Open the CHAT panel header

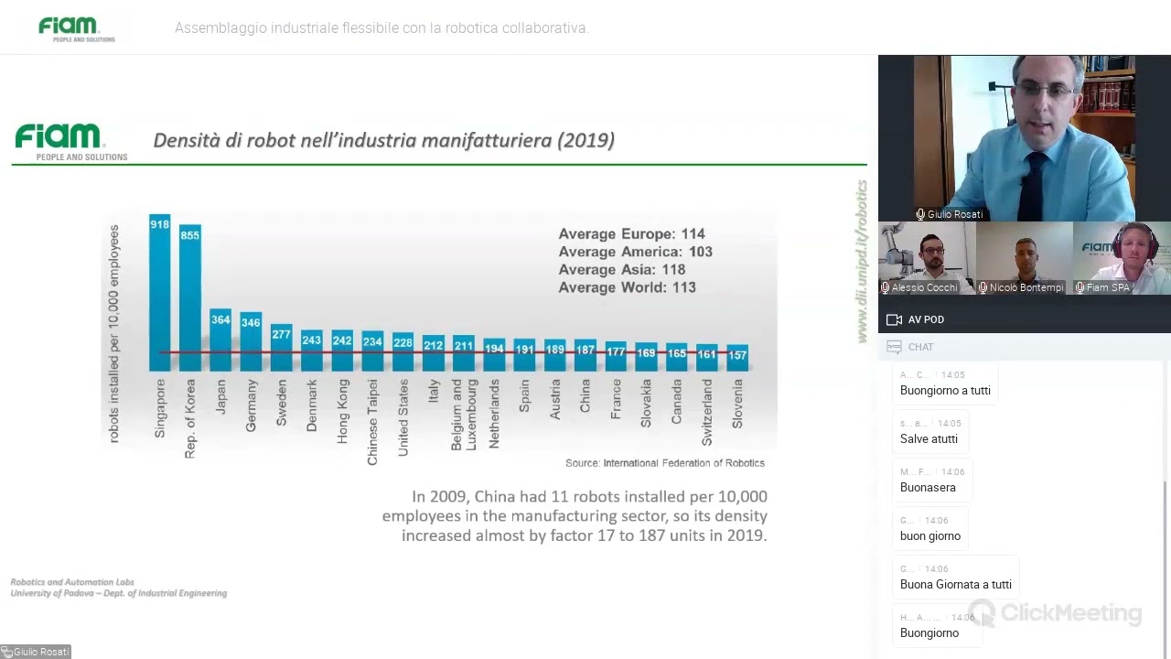[1025, 347]
